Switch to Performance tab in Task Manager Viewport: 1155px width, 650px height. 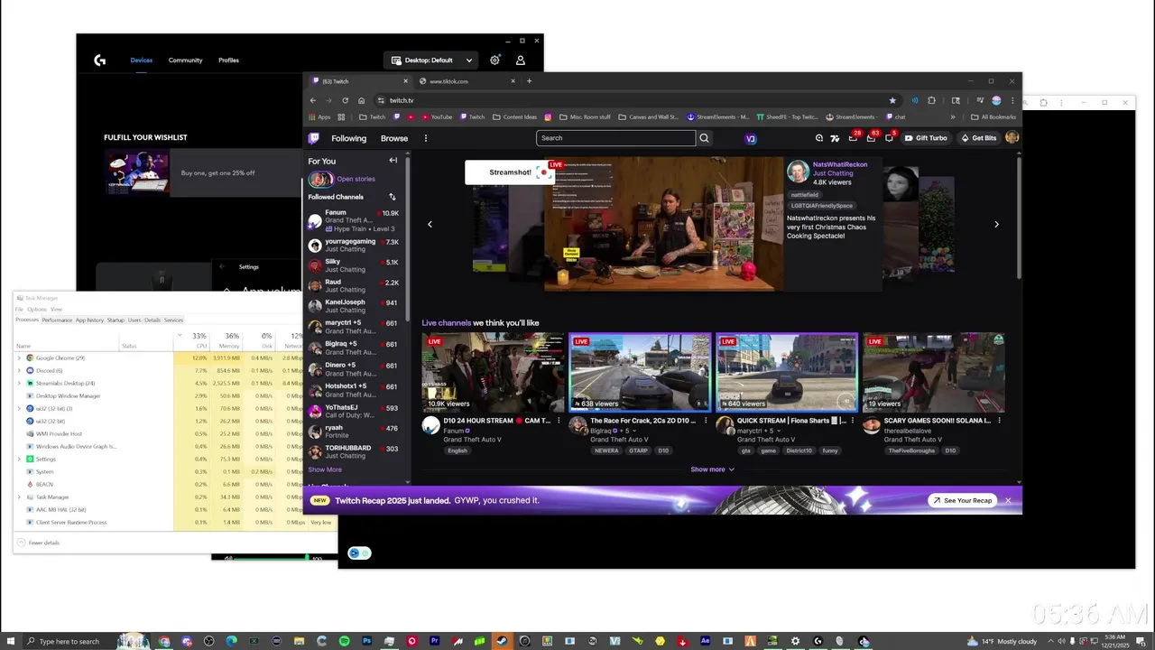[x=57, y=320]
